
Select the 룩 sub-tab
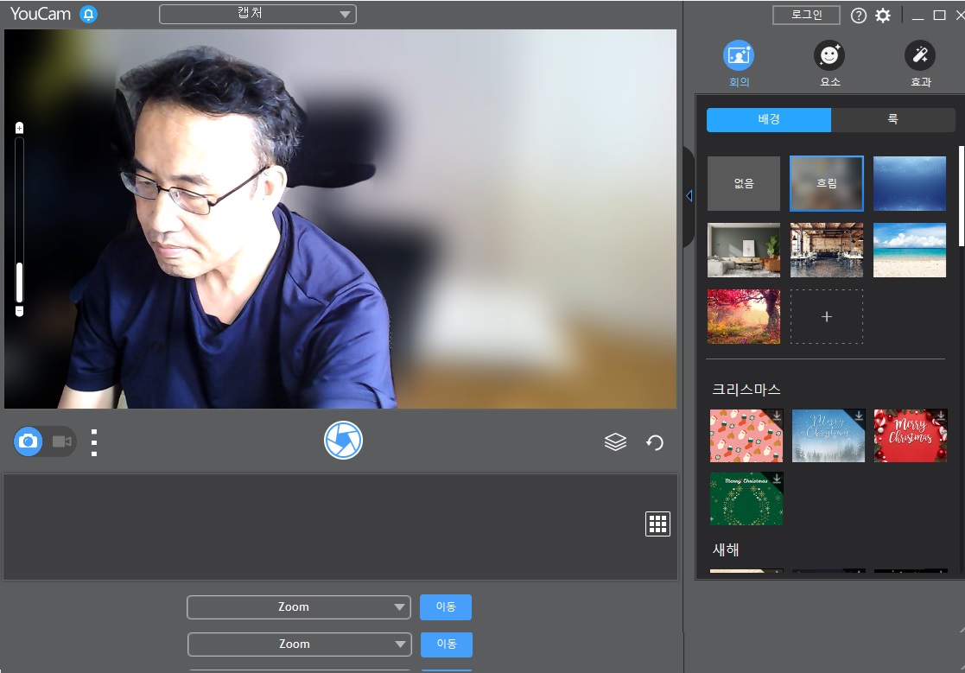(893, 120)
